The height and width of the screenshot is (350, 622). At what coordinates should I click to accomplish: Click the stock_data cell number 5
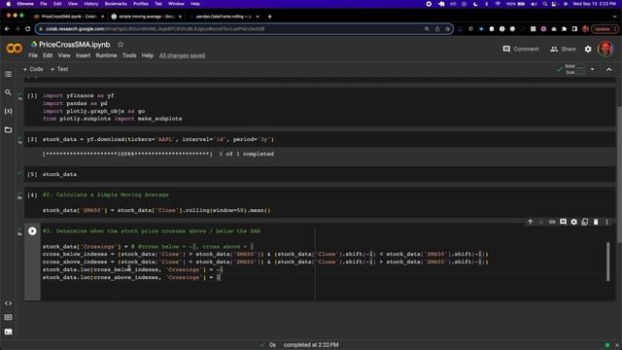point(32,174)
